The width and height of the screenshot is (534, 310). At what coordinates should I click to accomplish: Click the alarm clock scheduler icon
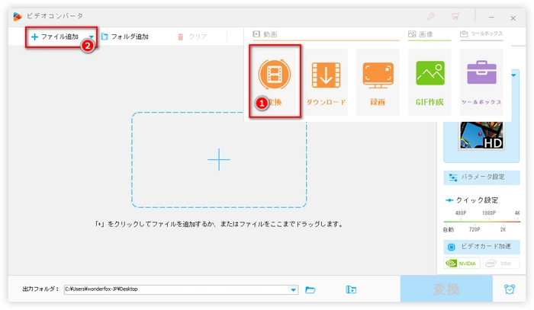pyautogui.click(x=509, y=289)
